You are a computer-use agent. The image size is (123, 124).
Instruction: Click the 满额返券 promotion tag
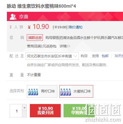(x=35, y=38)
